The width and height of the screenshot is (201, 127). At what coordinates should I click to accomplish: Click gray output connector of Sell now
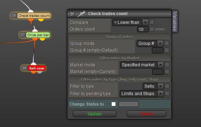click(40, 72)
